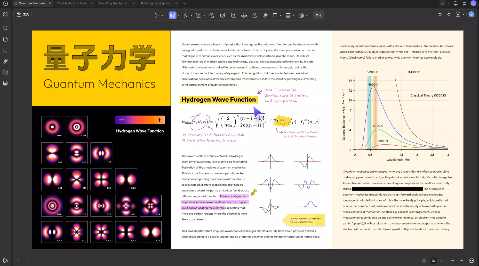Select the highlight text tool
Image resolution: width=479 pixels, height=266 pixels.
point(172,15)
